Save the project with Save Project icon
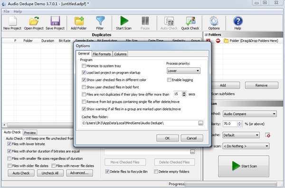 pos(55,23)
